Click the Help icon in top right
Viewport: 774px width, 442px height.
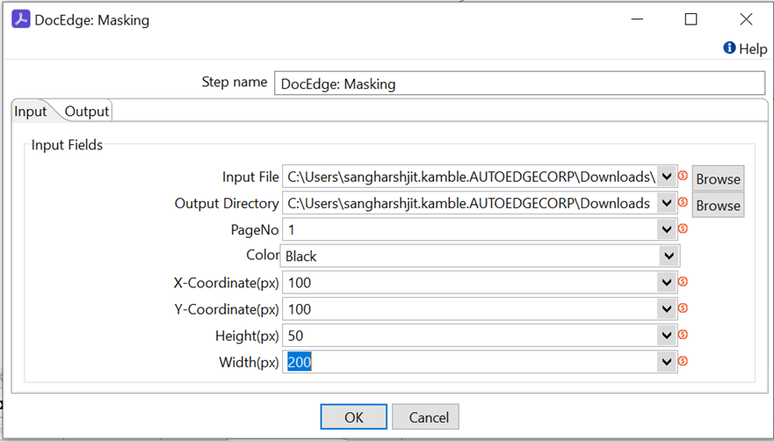point(729,48)
